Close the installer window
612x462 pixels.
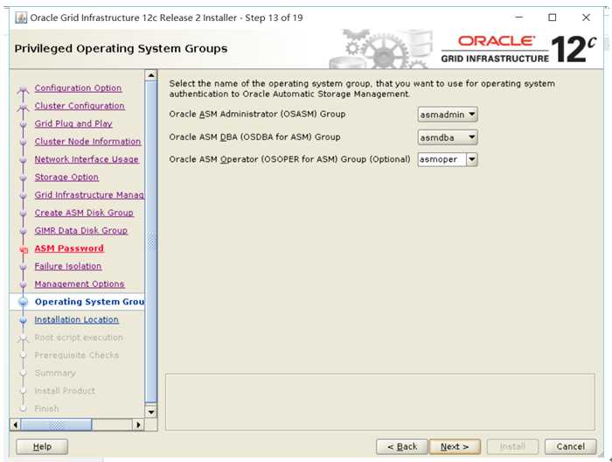click(586, 17)
